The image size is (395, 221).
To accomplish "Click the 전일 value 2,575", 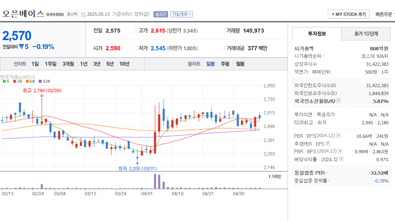I will coord(113,31).
